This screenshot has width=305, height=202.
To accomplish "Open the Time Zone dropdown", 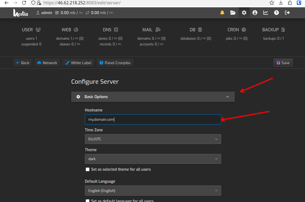I will 153,139.
